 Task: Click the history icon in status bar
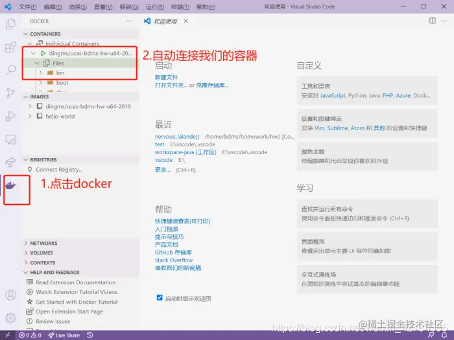pyautogui.click(x=90, y=335)
